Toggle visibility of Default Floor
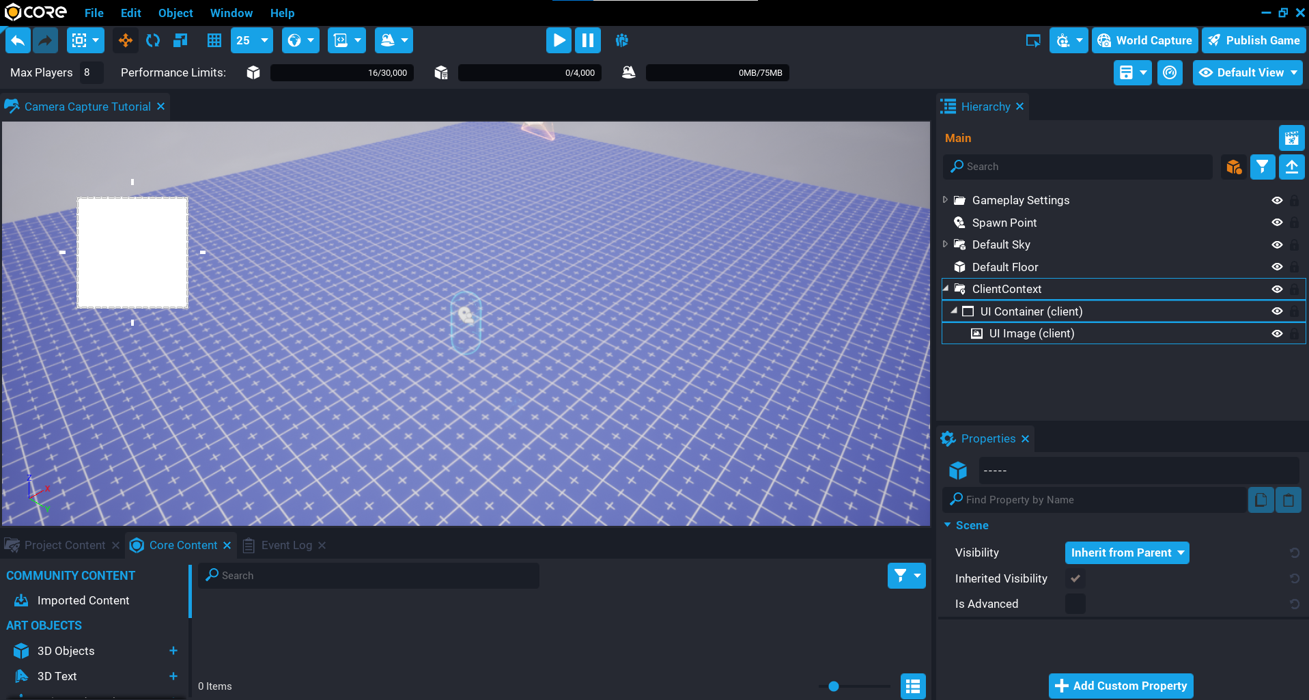The image size is (1309, 700). [x=1277, y=267]
